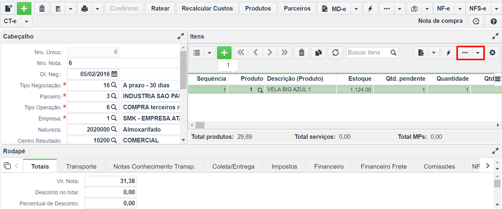Search Parceiro lookup magnifier
Image resolution: width=502 pixels, height=209 pixels.
click(114, 96)
